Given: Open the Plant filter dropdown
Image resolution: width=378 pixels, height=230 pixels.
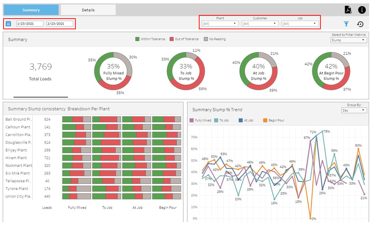Looking at the screenshot, I should pyautogui.click(x=220, y=24).
